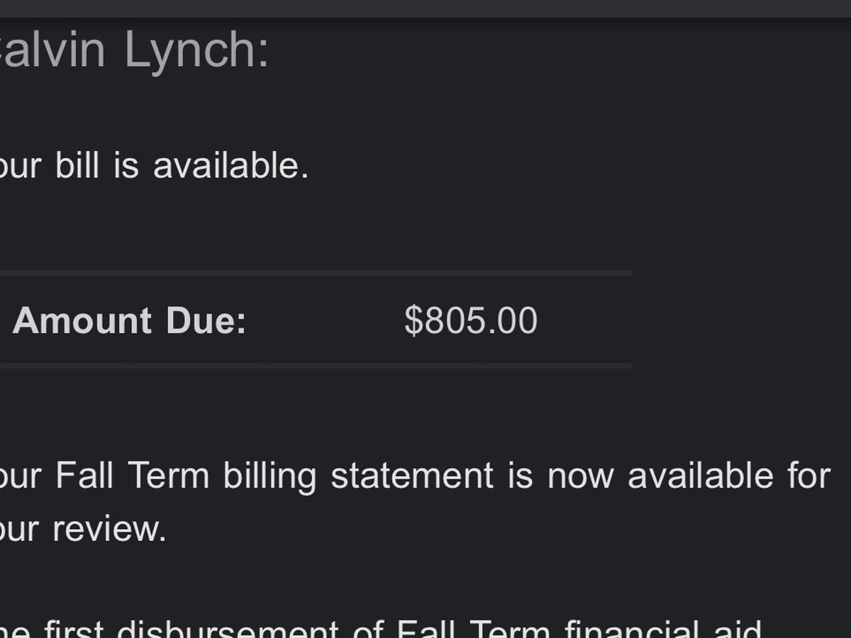Click the word "disbursement" in the bottom line
The image size is (851, 638).
pos(227,629)
